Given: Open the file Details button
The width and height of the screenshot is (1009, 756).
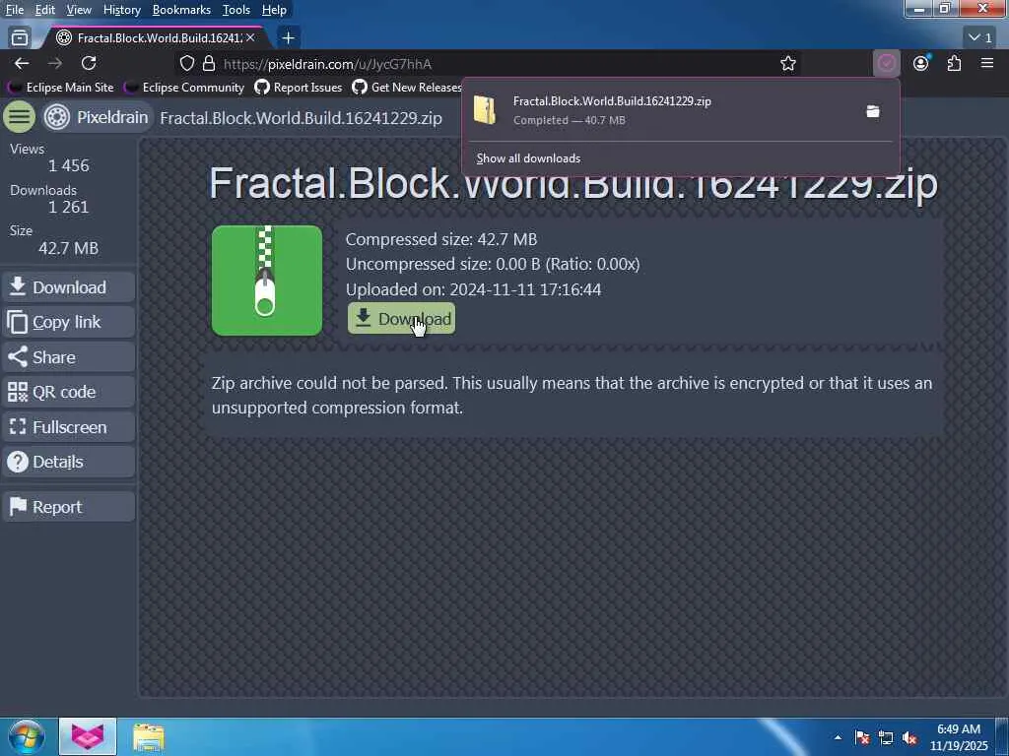Looking at the screenshot, I should [69, 462].
